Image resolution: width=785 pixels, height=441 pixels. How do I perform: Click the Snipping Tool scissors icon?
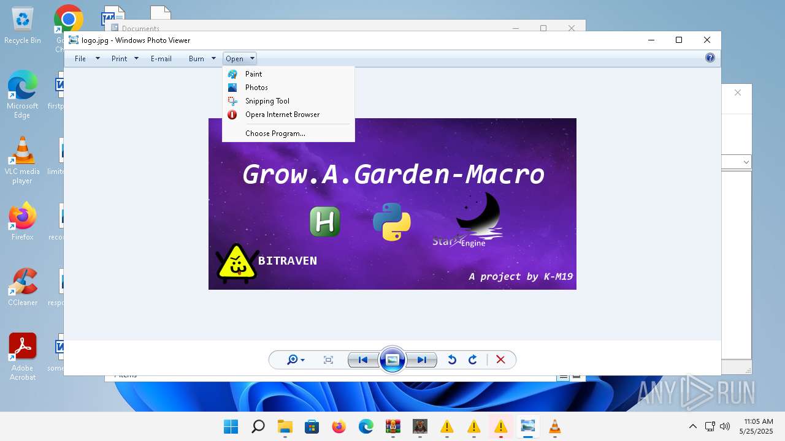[232, 101]
